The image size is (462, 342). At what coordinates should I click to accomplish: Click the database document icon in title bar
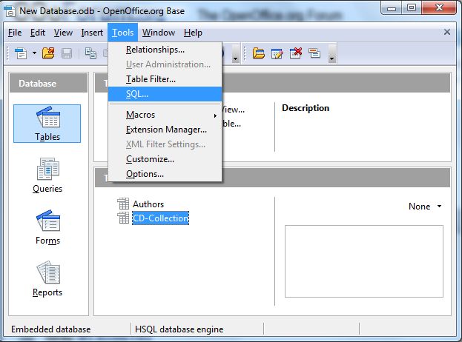[9, 11]
